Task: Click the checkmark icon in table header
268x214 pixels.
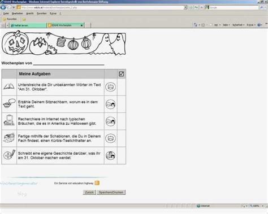Action: (x=122, y=74)
